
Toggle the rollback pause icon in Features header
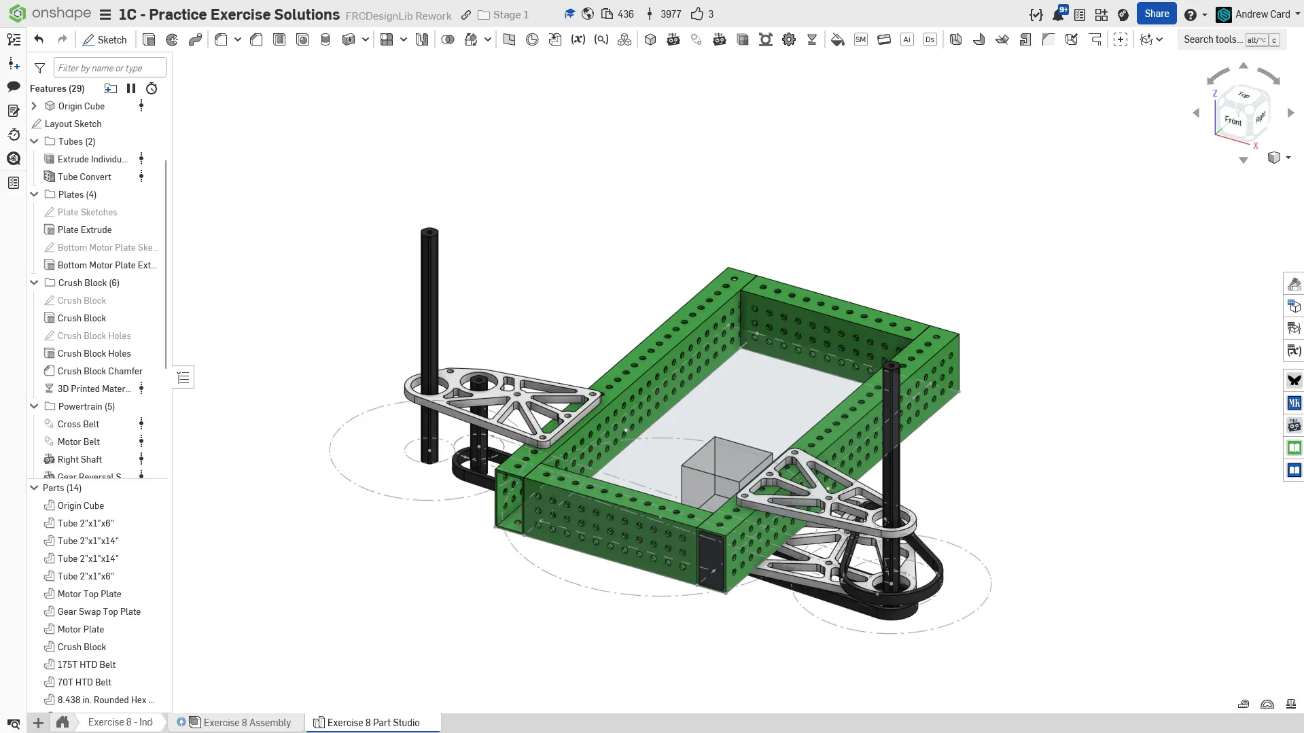pos(131,88)
